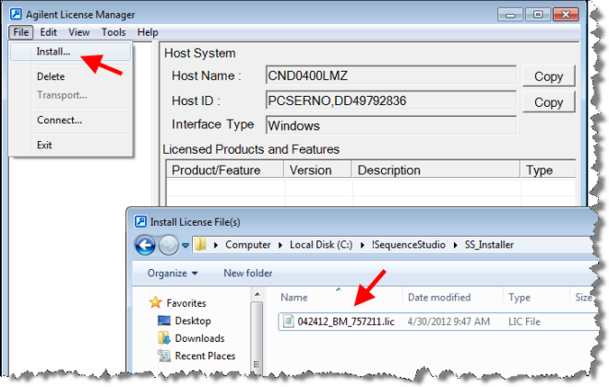The image size is (609, 387).
Task: Select SS_Installer in breadcrumb path
Action: tap(489, 245)
